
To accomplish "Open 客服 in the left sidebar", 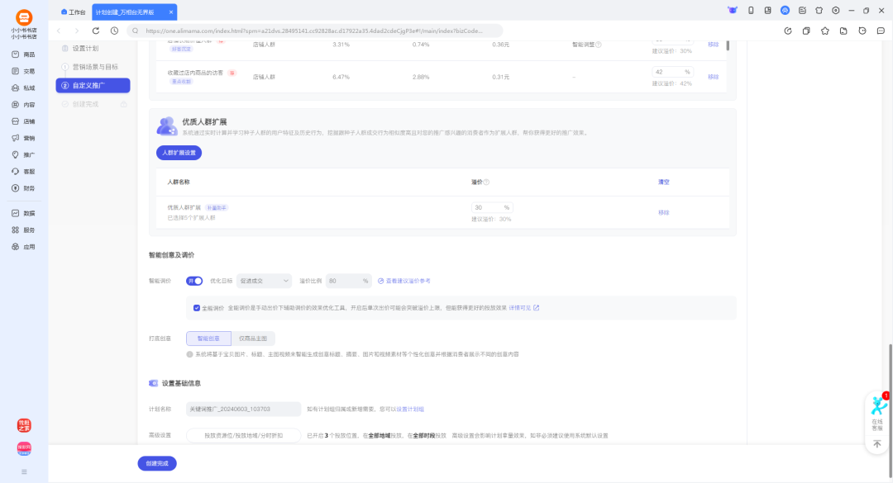I will click(24, 171).
